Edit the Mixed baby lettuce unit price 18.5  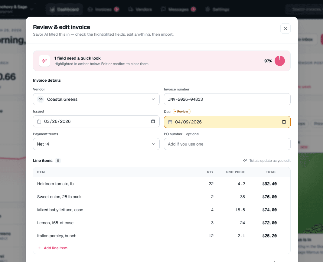click(240, 210)
